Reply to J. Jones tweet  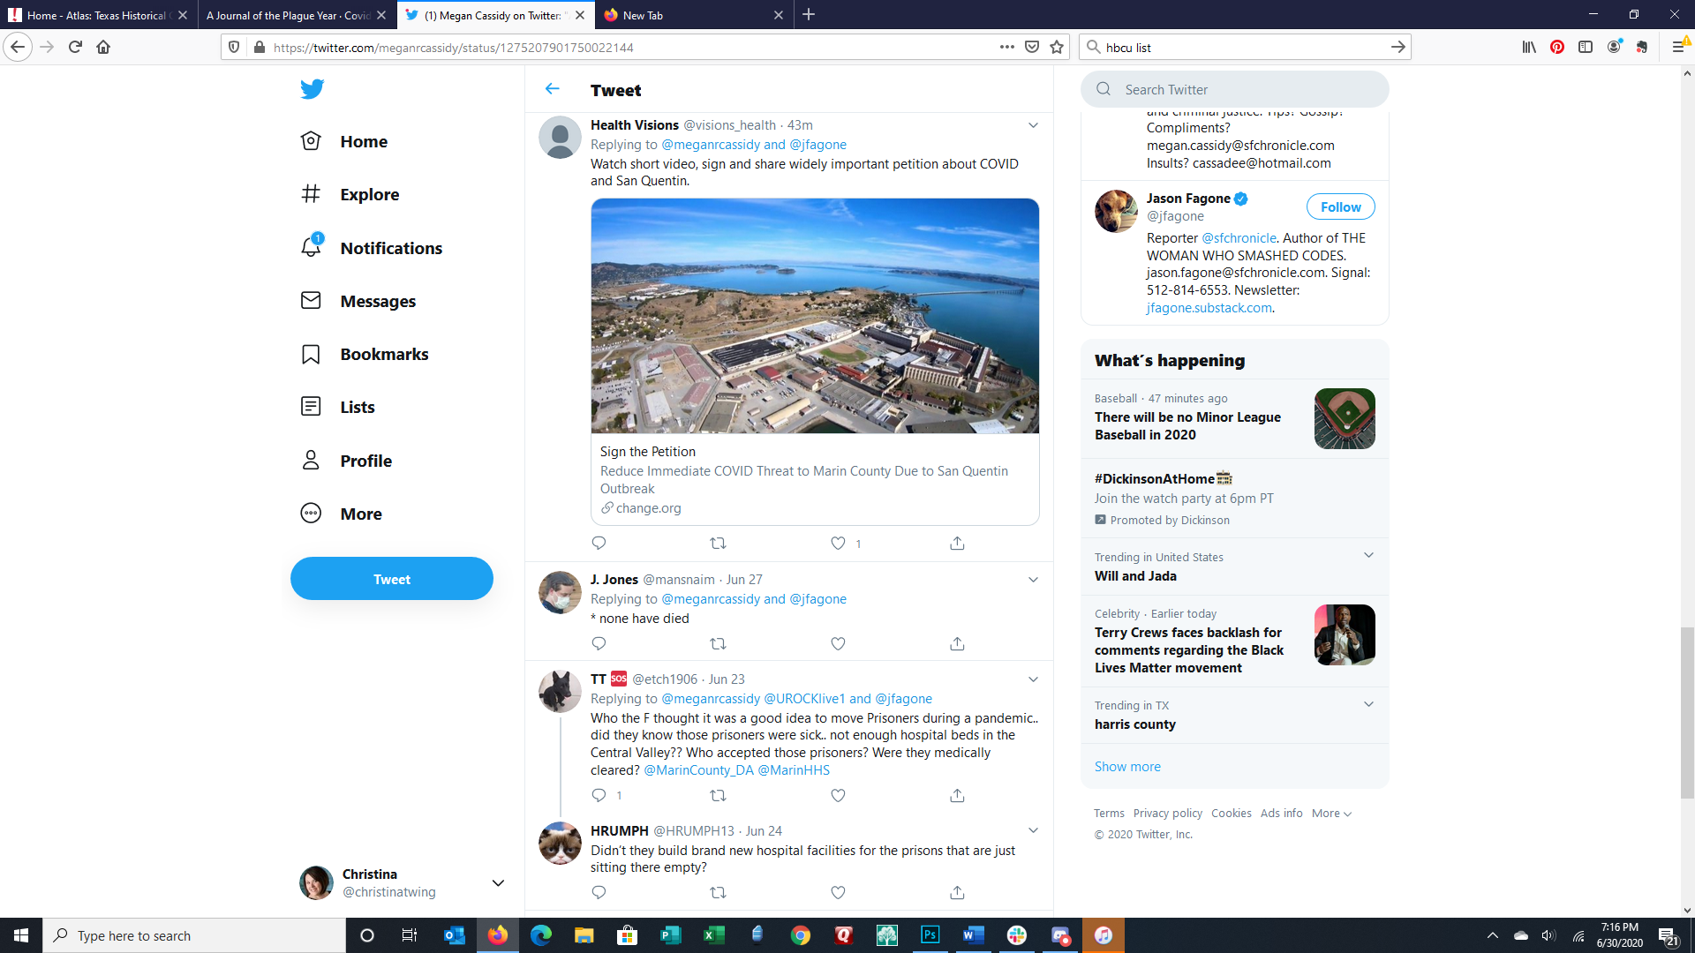pyautogui.click(x=599, y=644)
